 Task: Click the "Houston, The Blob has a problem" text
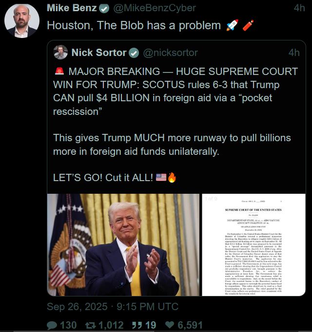click(x=134, y=26)
